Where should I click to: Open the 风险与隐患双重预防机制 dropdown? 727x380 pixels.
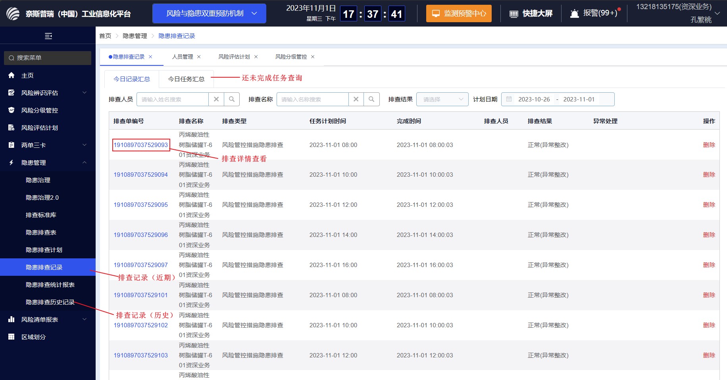209,13
